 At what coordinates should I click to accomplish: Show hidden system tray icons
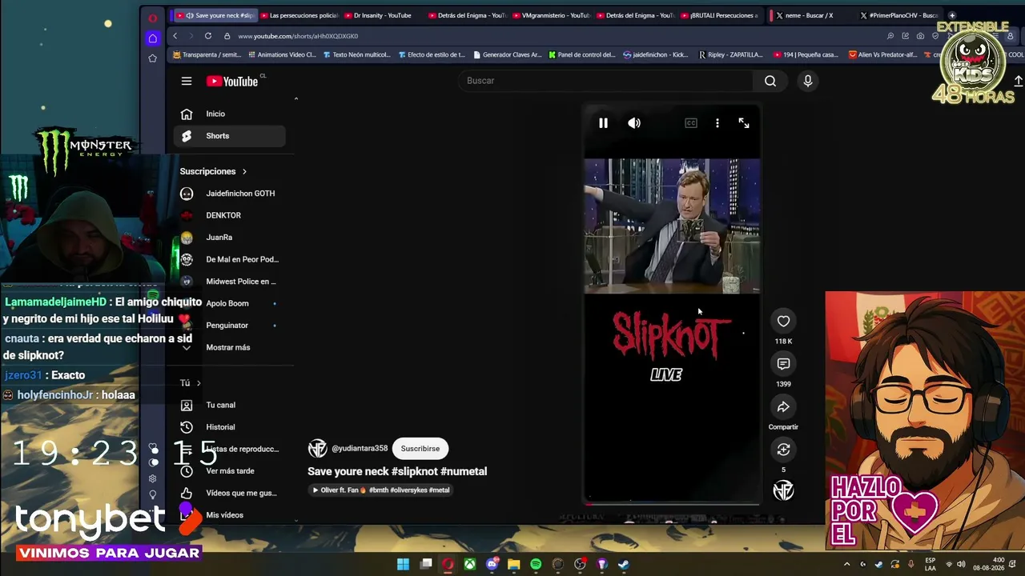click(846, 564)
